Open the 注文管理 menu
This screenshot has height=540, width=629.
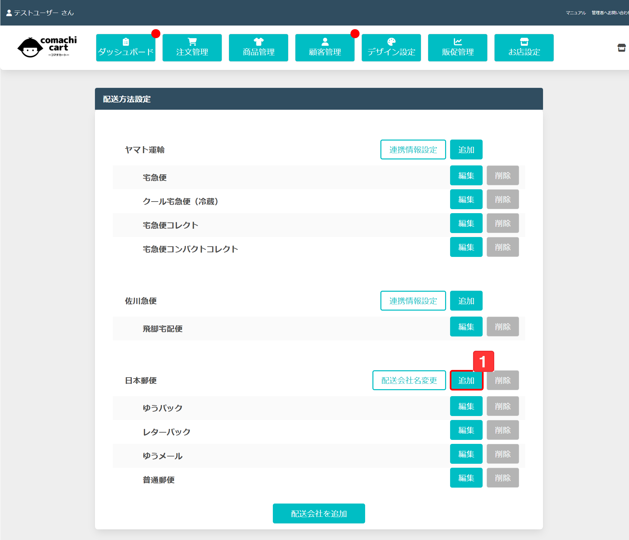coord(192,47)
